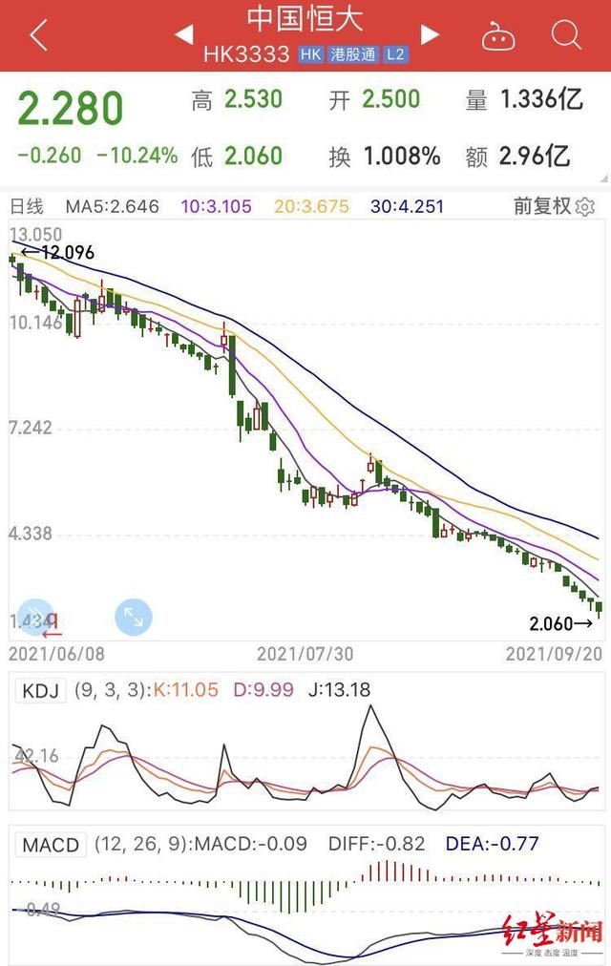
Task: Tap the 2.060→ low marker on chart
Action: click(x=561, y=624)
